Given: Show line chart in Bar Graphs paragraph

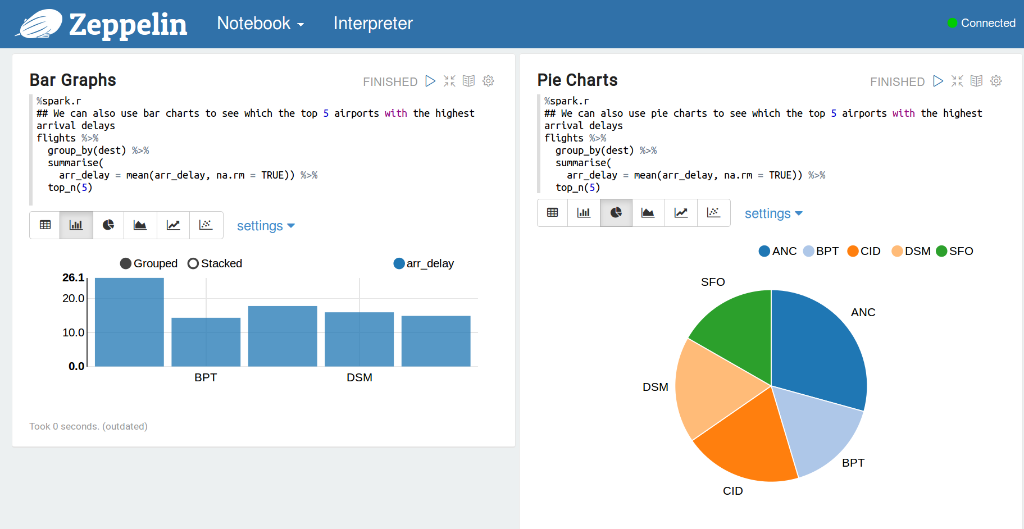Looking at the screenshot, I should click(173, 225).
